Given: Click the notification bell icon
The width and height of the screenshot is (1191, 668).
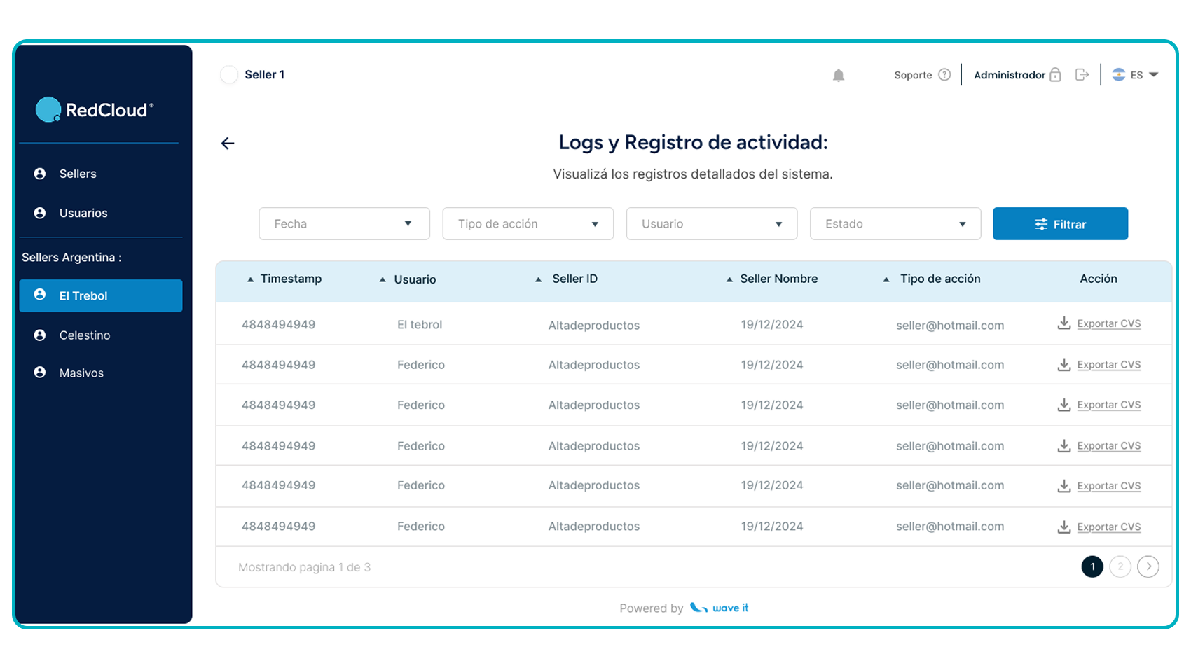Looking at the screenshot, I should coord(838,75).
